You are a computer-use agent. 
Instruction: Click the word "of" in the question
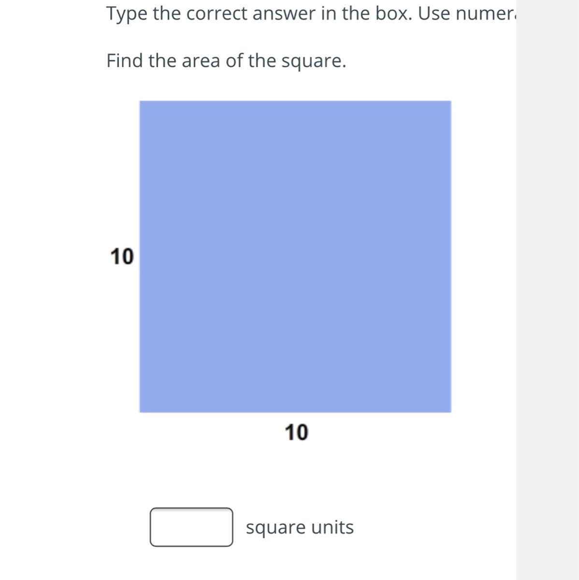[234, 61]
